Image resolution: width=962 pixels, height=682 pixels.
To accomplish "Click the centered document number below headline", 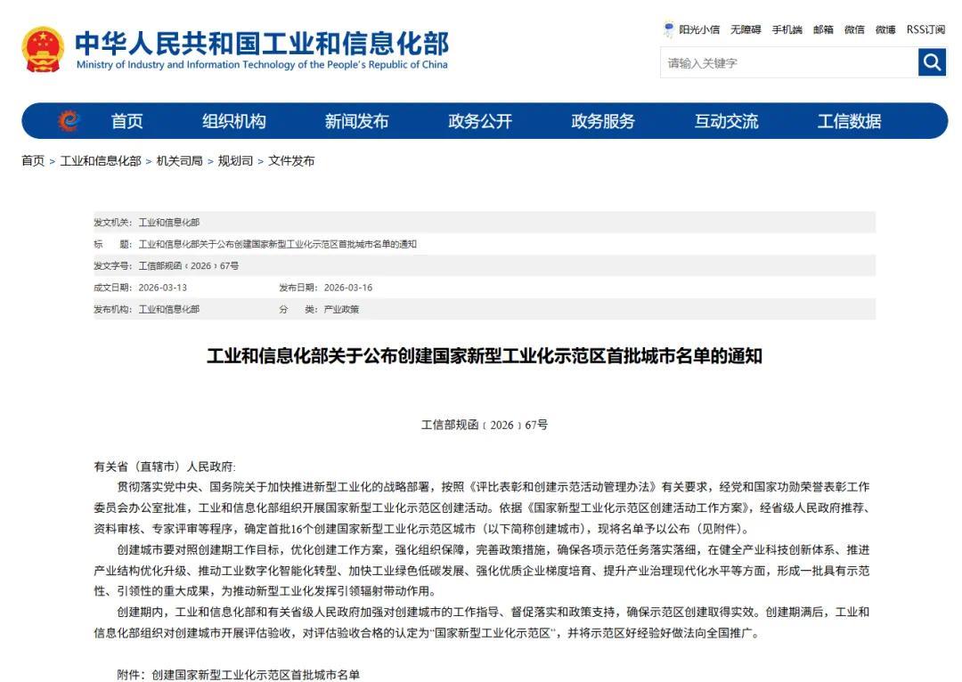I will (485, 425).
